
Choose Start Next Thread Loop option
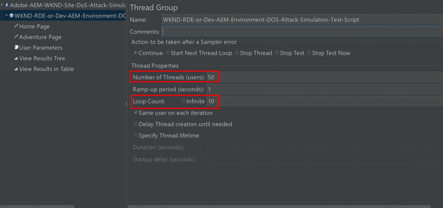[x=167, y=53]
